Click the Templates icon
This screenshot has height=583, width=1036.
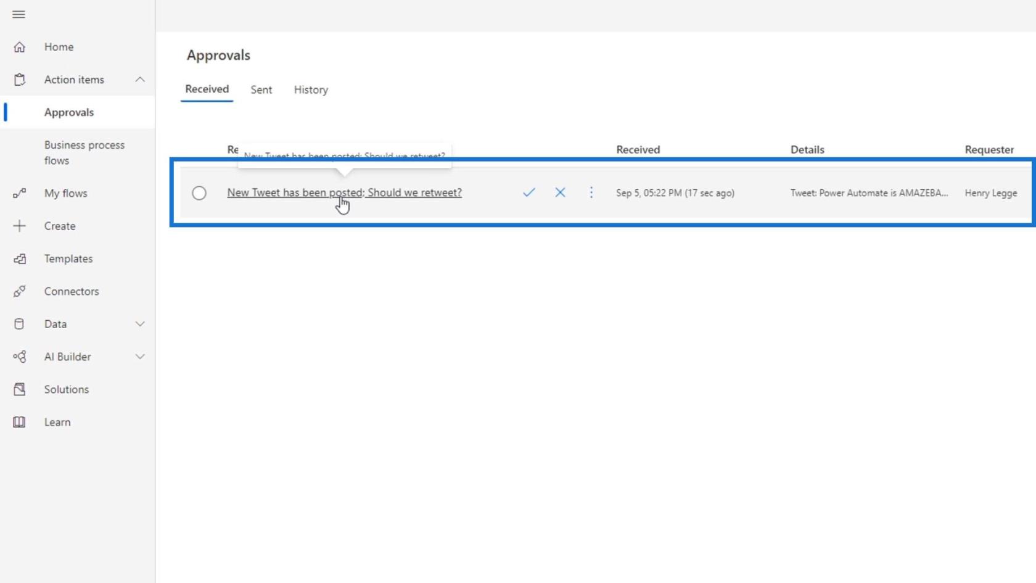click(19, 258)
